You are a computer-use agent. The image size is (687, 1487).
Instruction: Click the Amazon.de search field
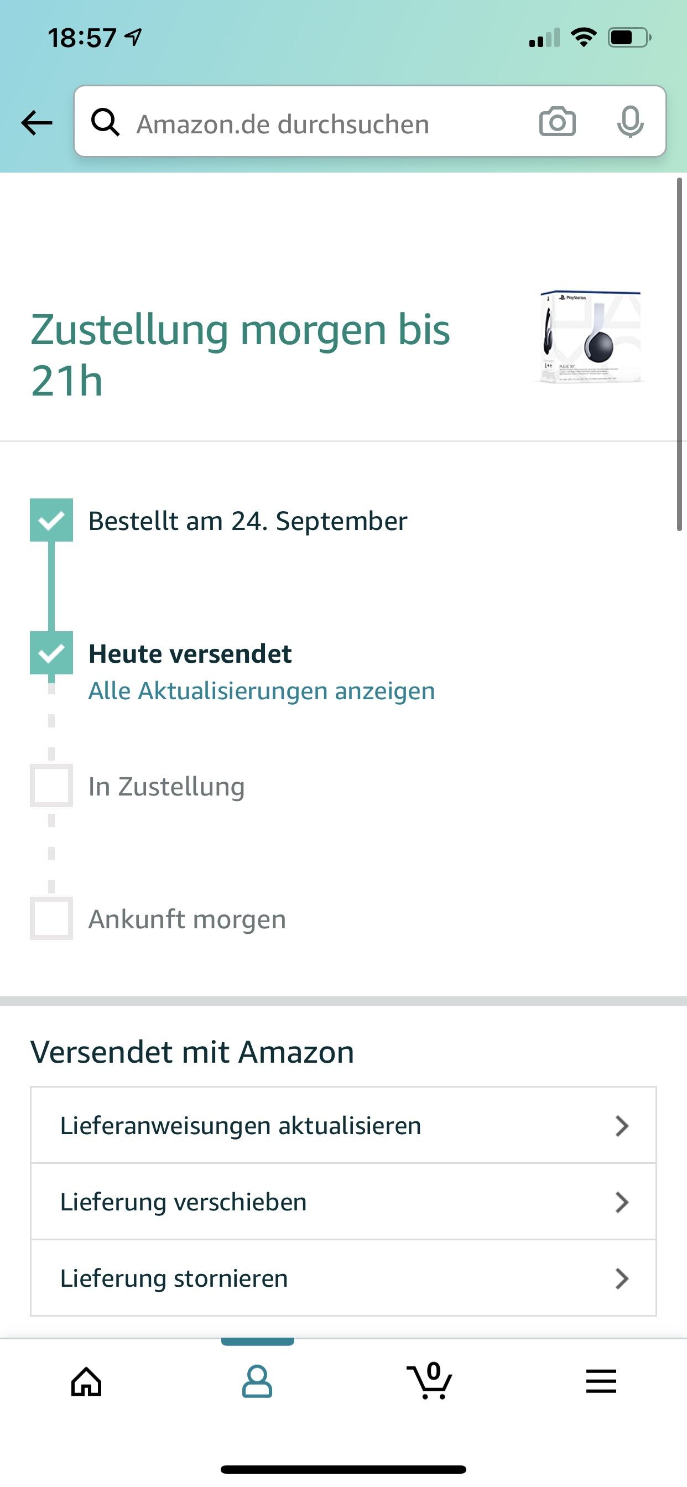[370, 121]
